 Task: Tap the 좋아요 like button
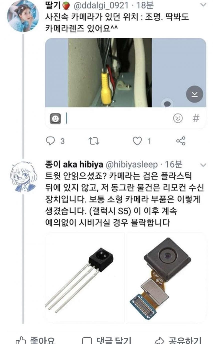tap(35, 340)
